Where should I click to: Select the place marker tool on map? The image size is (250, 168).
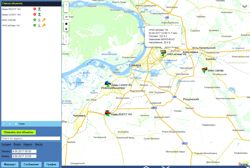point(66,29)
